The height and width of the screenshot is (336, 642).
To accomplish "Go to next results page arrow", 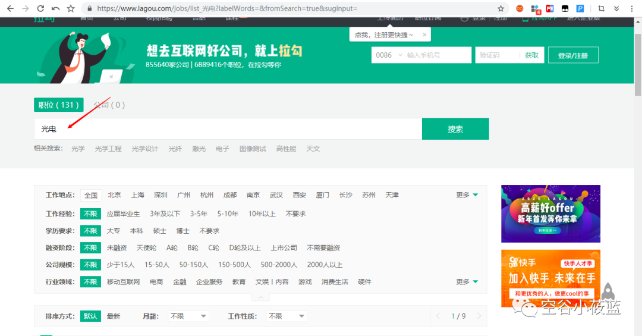I will 479,316.
